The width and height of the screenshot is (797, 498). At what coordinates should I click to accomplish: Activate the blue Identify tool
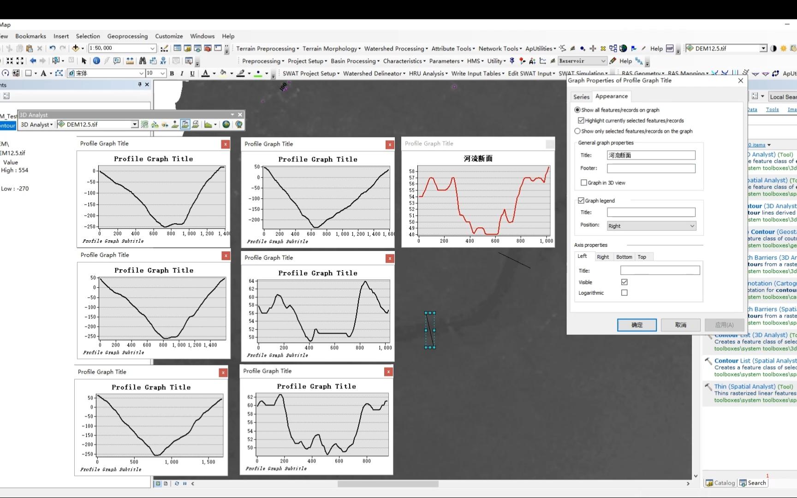(96, 60)
